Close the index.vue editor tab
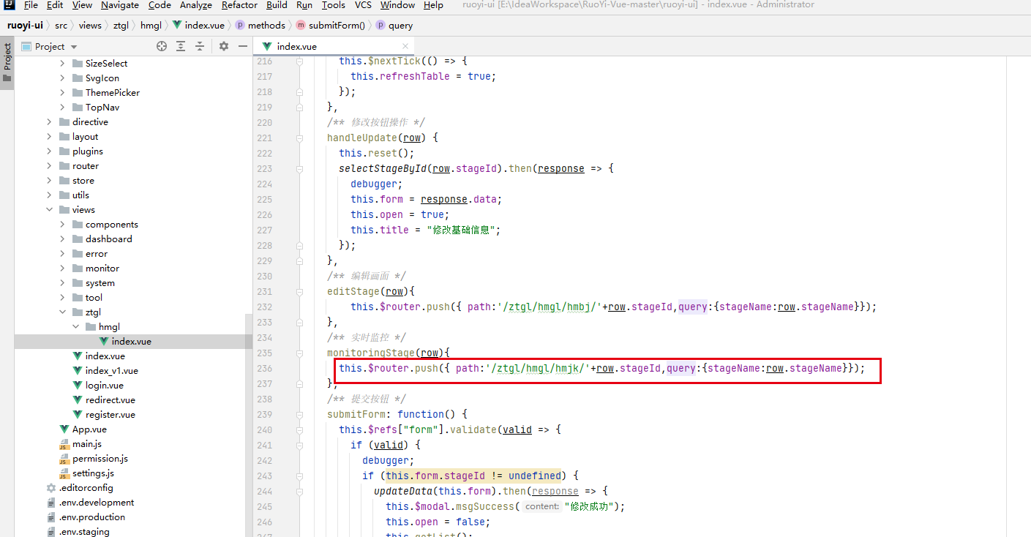This screenshot has height=537, width=1031. tap(405, 46)
